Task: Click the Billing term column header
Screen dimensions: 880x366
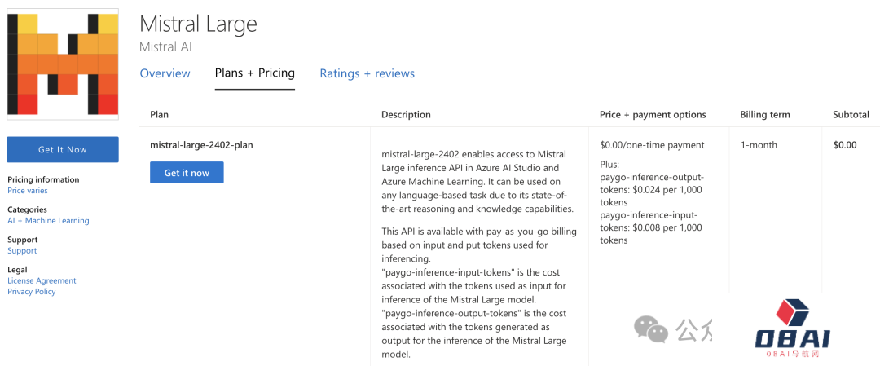Action: point(764,115)
